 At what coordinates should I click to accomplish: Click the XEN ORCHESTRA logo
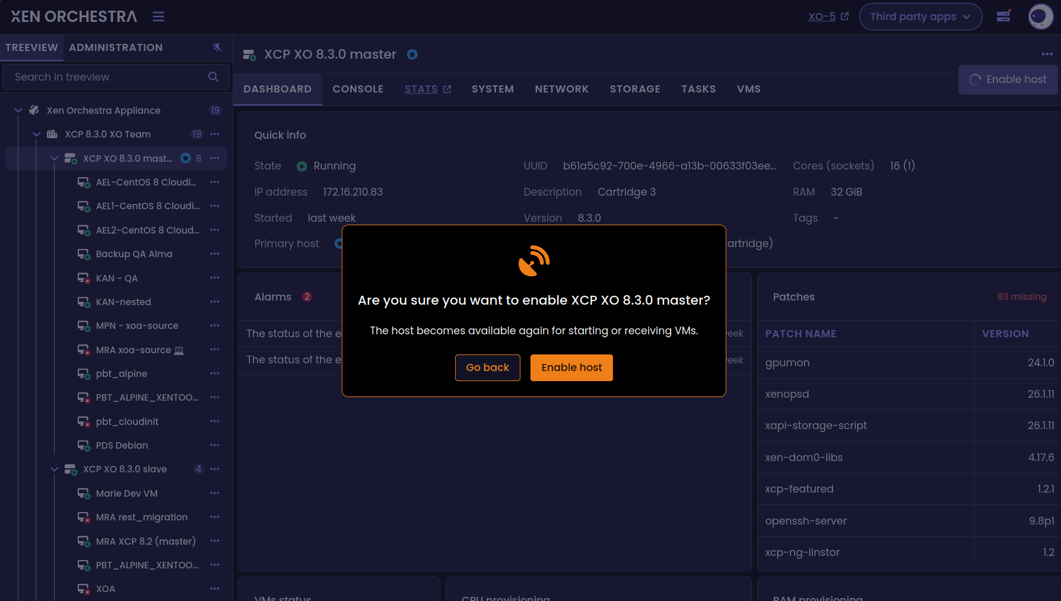(x=74, y=17)
